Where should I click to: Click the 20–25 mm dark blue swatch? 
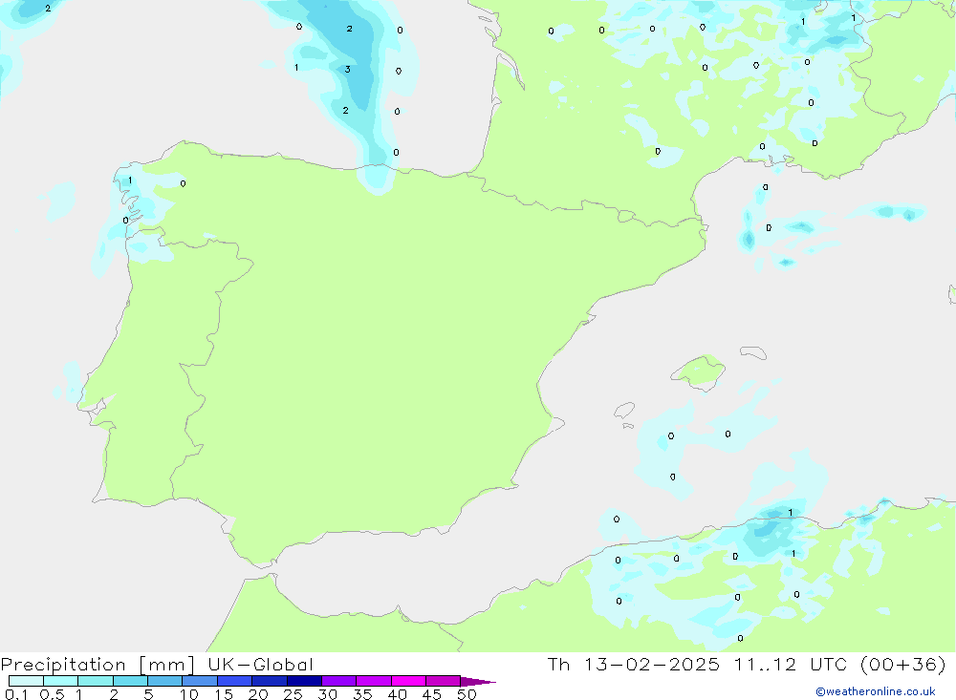270,681
